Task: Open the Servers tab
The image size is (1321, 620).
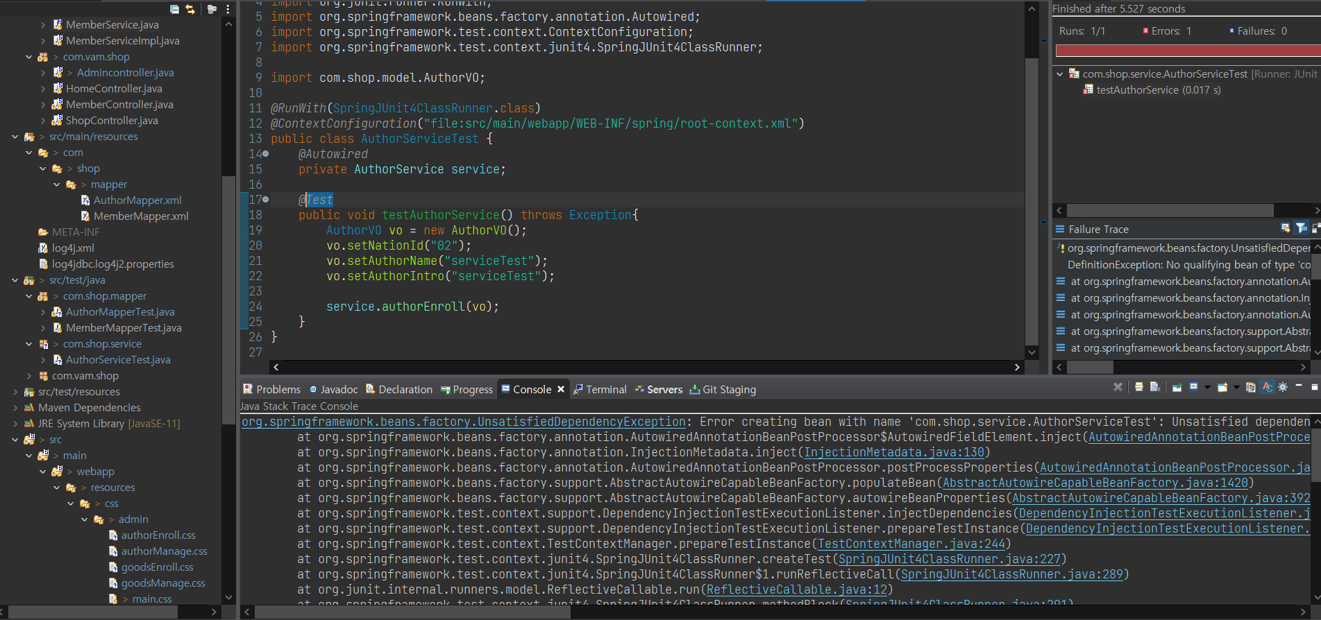Action: point(659,389)
